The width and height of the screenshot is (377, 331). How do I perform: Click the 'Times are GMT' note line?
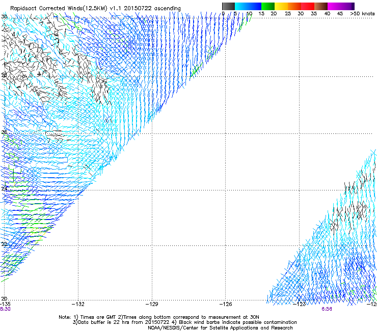click(x=158, y=317)
